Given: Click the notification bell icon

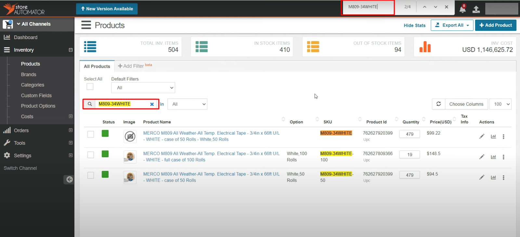Looking at the screenshot, I should pyautogui.click(x=462, y=9).
